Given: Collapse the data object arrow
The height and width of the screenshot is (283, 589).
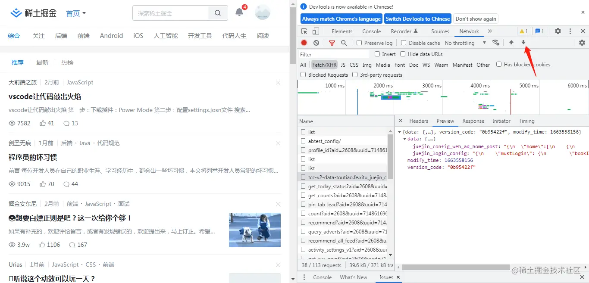Looking at the screenshot, I should coord(404,139).
